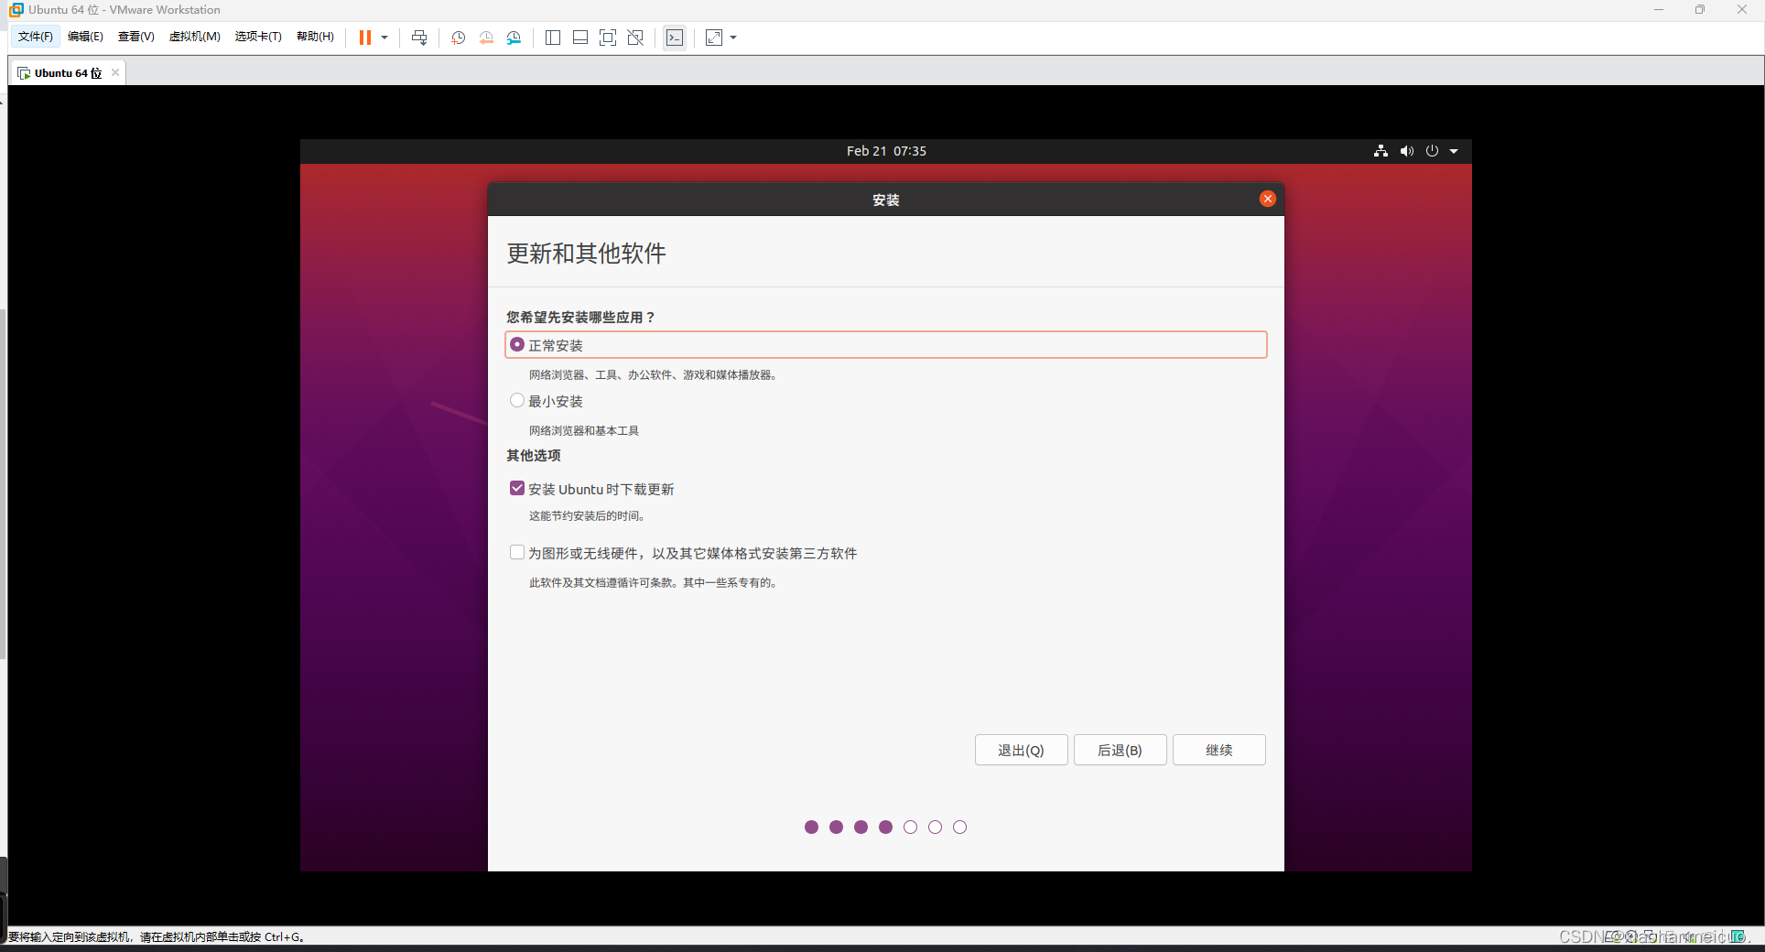Switch to the Ubuntu 64 位 tab
Viewport: 1765px width, 952px height.
[64, 72]
